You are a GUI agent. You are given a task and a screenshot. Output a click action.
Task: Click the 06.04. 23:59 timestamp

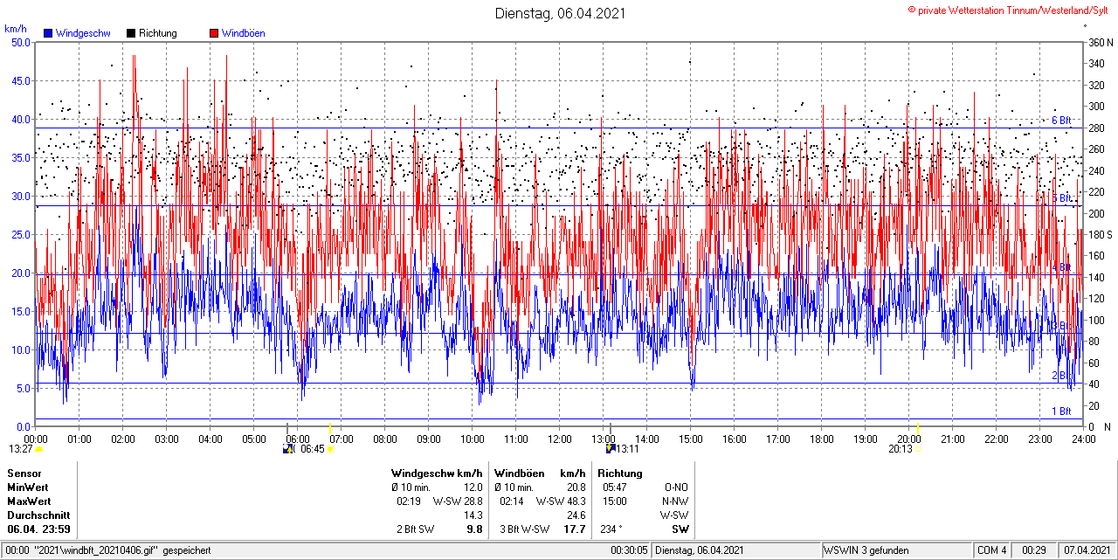[39, 529]
